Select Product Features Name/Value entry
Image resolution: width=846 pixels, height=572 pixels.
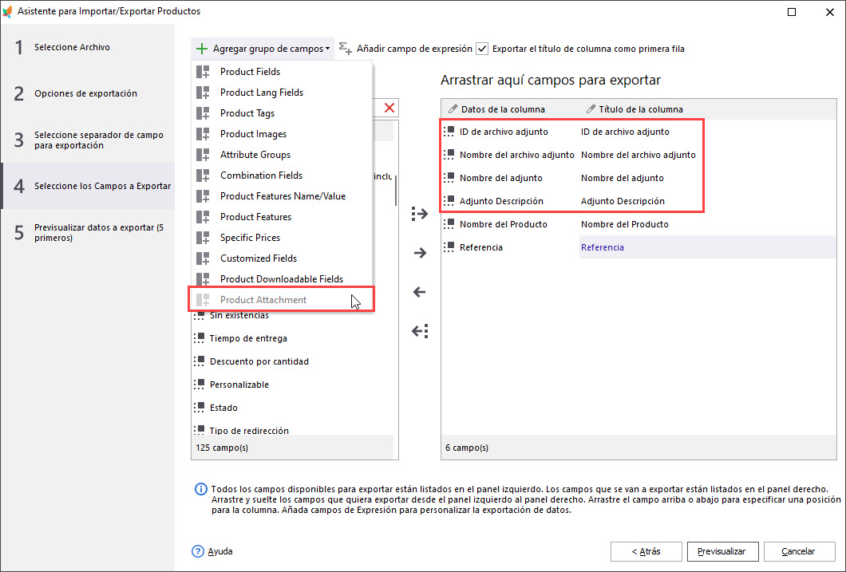(x=282, y=196)
